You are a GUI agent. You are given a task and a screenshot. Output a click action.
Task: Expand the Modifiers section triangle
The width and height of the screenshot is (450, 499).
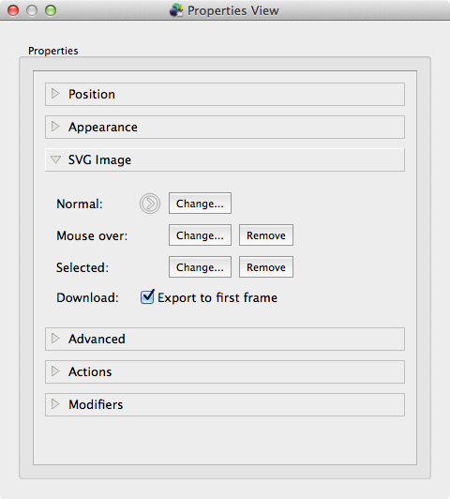pyautogui.click(x=55, y=404)
